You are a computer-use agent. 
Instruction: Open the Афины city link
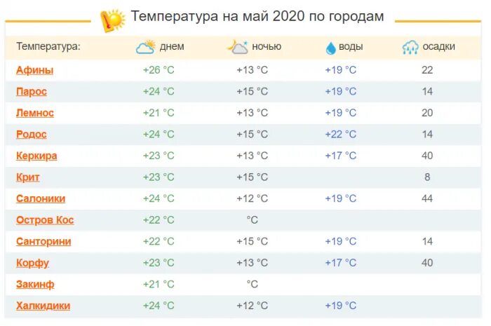(x=34, y=70)
